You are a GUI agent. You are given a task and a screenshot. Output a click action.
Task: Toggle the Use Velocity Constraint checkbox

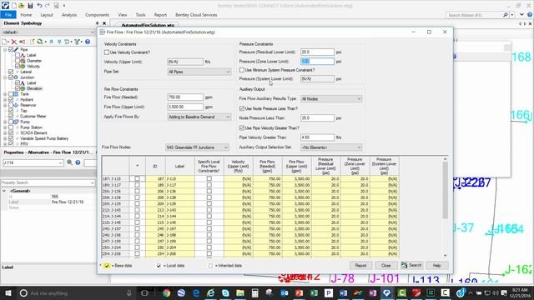point(107,52)
